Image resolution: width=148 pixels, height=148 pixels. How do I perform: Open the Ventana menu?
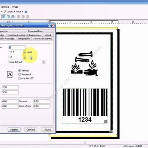(x=5, y=7)
